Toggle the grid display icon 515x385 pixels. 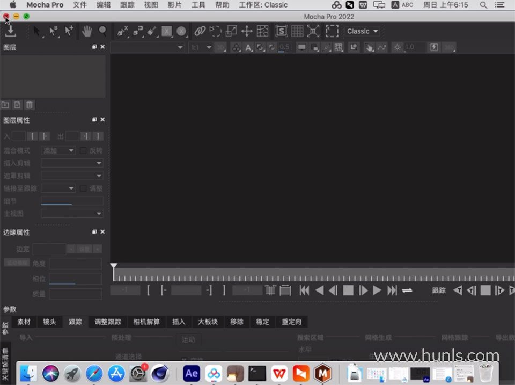[297, 31]
